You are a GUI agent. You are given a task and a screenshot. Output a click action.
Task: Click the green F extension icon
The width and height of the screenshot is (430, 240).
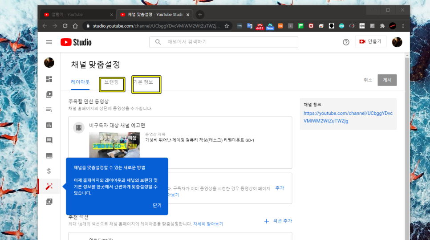300,26
